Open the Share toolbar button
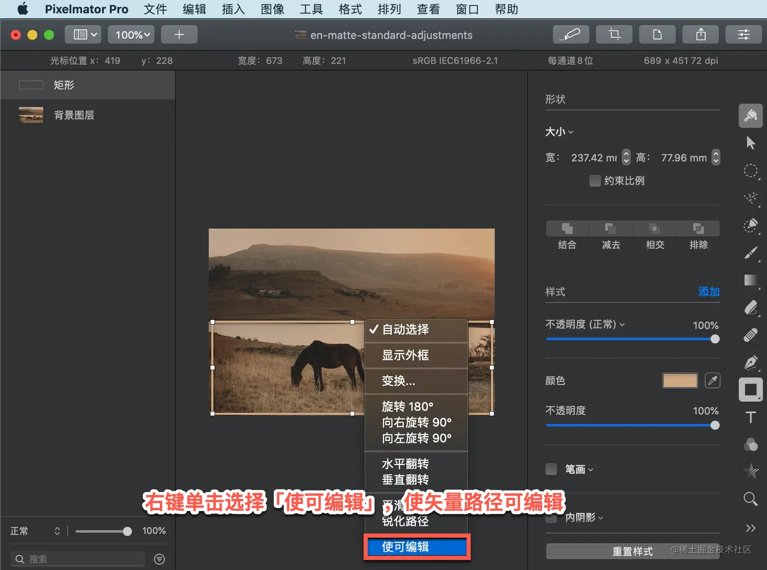 tap(701, 34)
